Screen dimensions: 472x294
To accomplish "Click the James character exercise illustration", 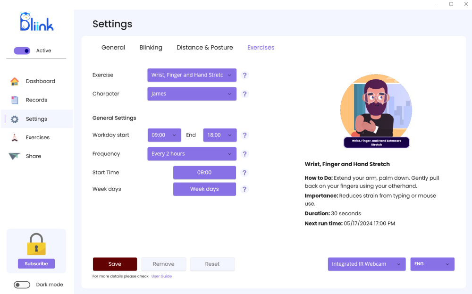I will point(376,109).
